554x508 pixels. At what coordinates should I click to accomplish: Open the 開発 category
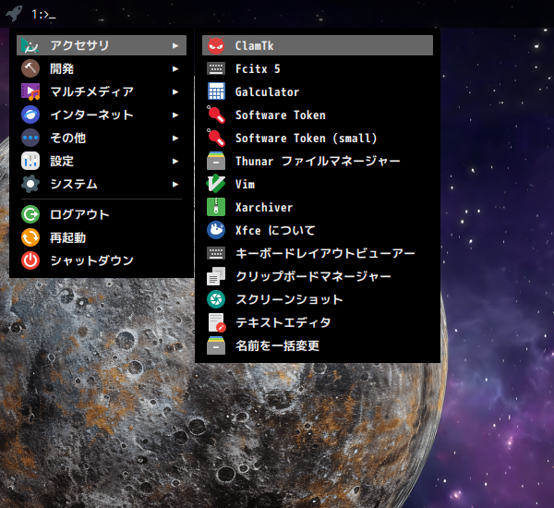(102, 68)
